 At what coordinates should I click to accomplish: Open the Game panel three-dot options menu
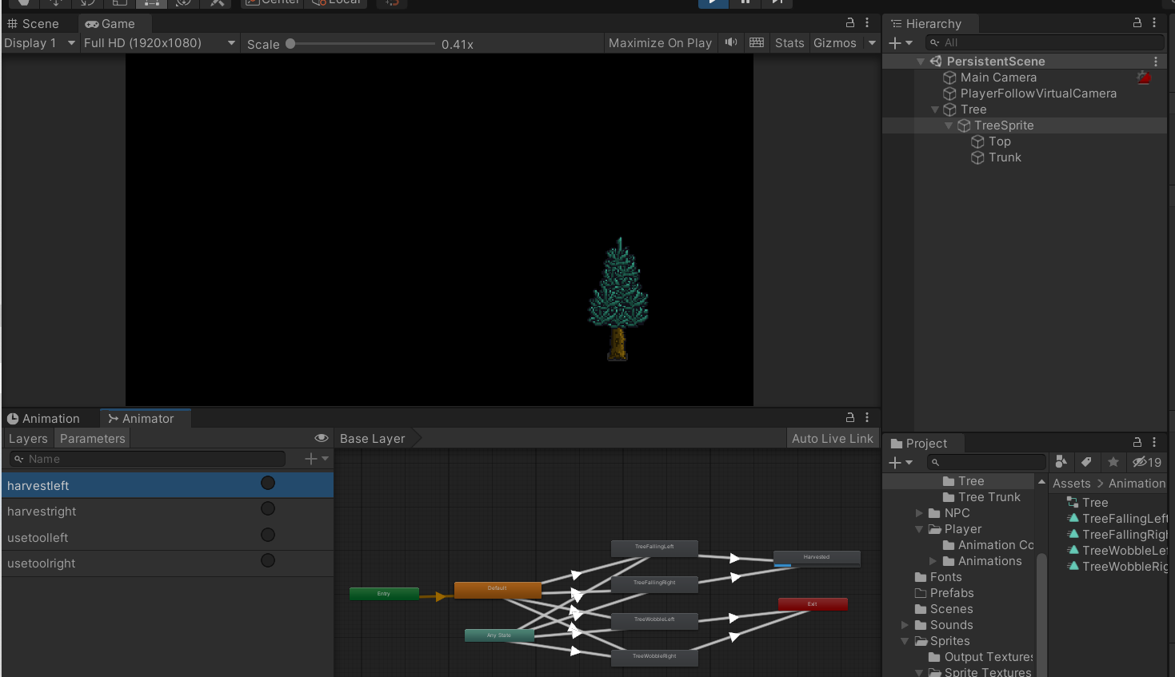pos(867,23)
